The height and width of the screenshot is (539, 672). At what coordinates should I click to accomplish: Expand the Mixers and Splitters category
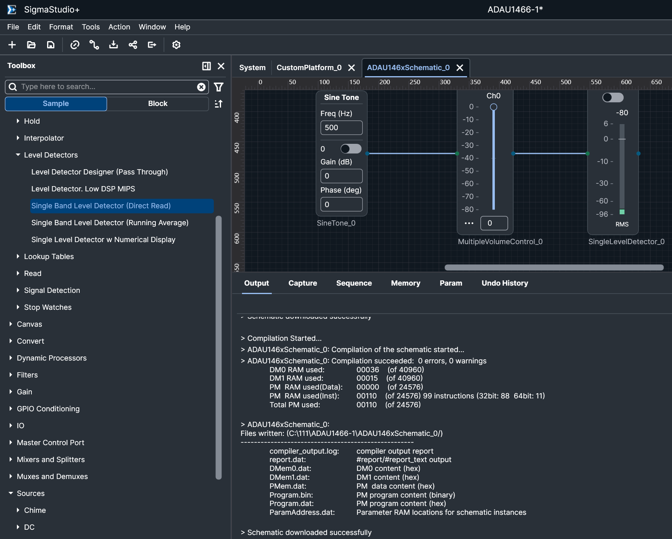(11, 460)
